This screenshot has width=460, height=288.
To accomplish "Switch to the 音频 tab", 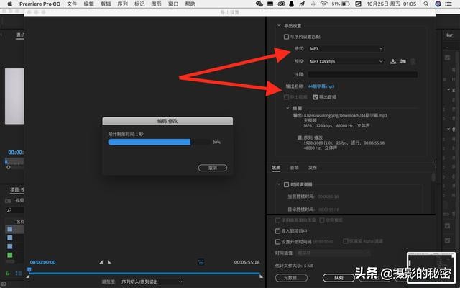I will (294, 168).
